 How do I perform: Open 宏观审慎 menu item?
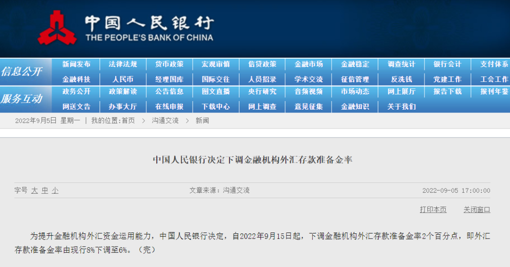click(x=216, y=64)
